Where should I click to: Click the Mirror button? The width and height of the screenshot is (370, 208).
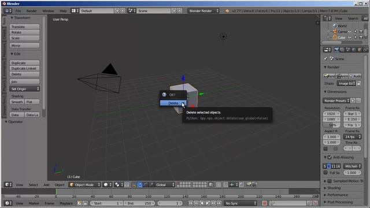(x=24, y=46)
